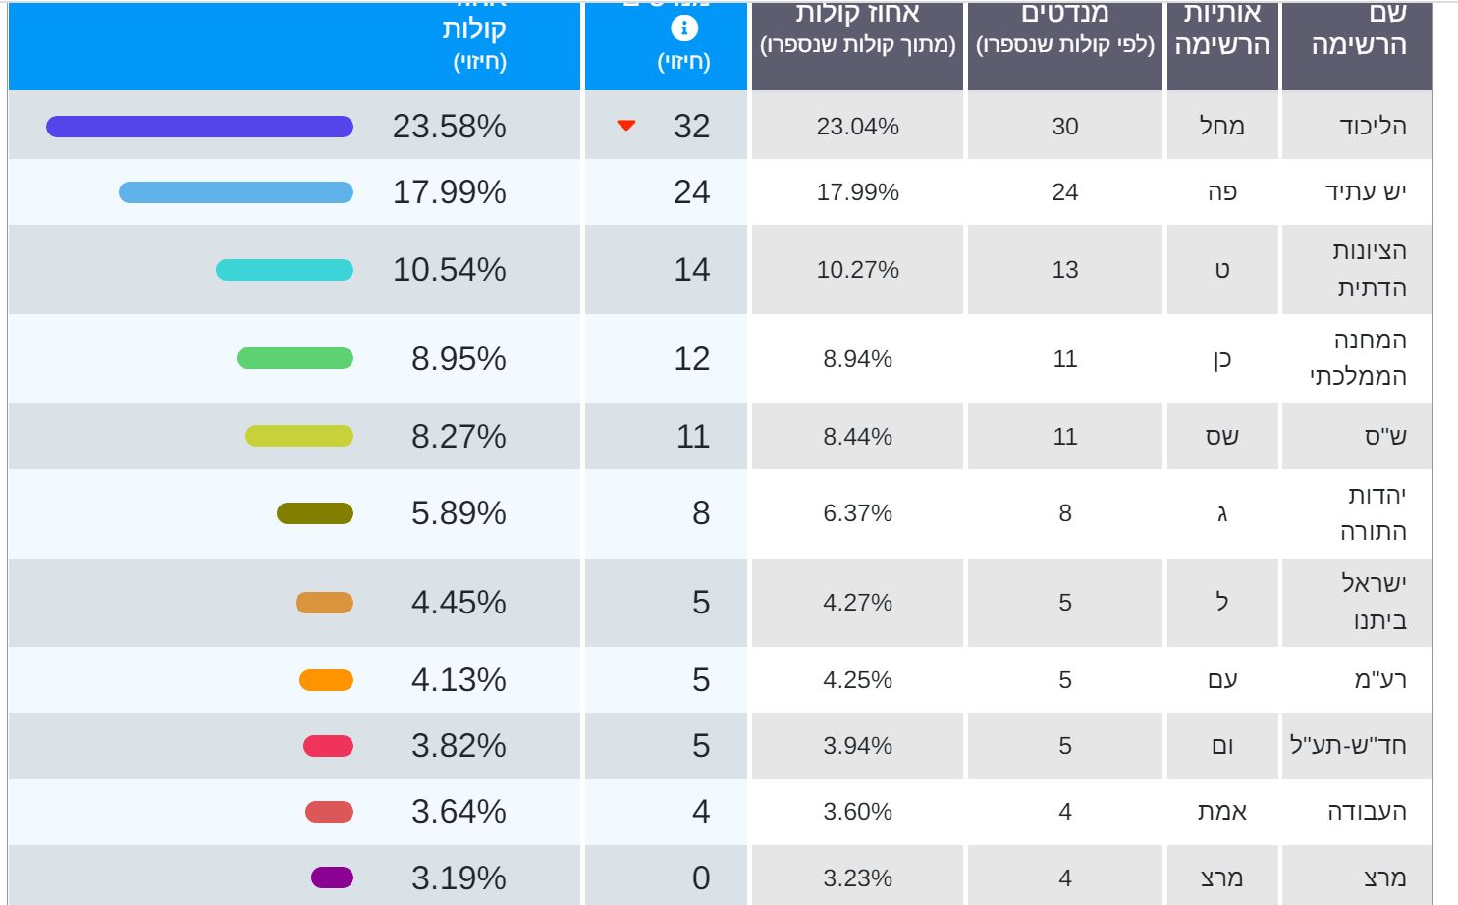
Task: Click the olive bar next to 5.89%
Action: point(315,513)
